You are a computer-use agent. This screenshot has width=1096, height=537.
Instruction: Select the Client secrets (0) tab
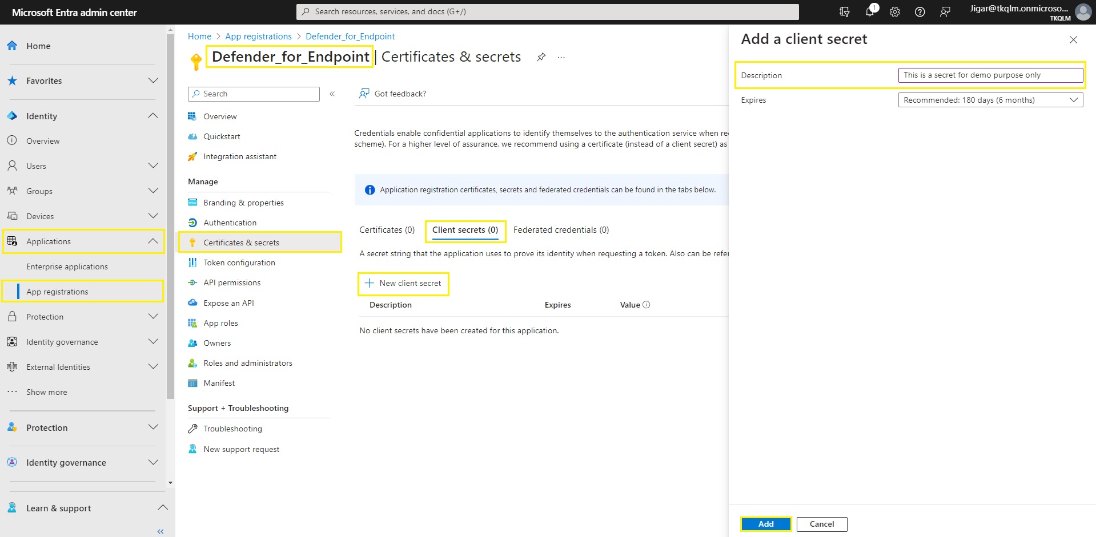pyautogui.click(x=465, y=230)
